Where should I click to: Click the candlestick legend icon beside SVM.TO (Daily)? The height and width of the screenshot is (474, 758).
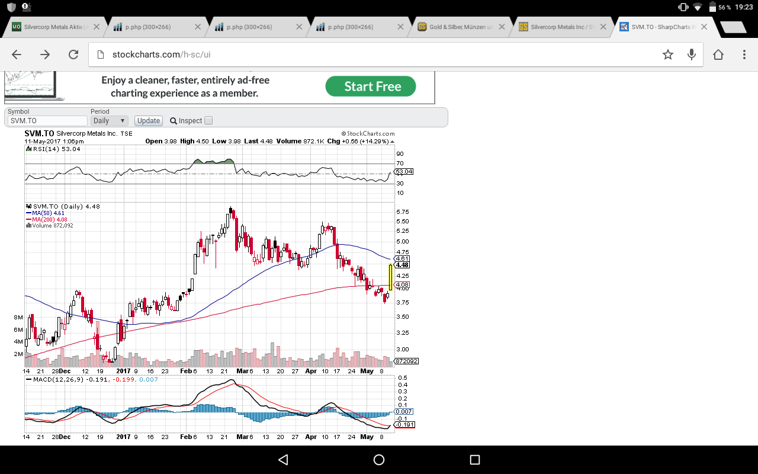click(x=28, y=206)
